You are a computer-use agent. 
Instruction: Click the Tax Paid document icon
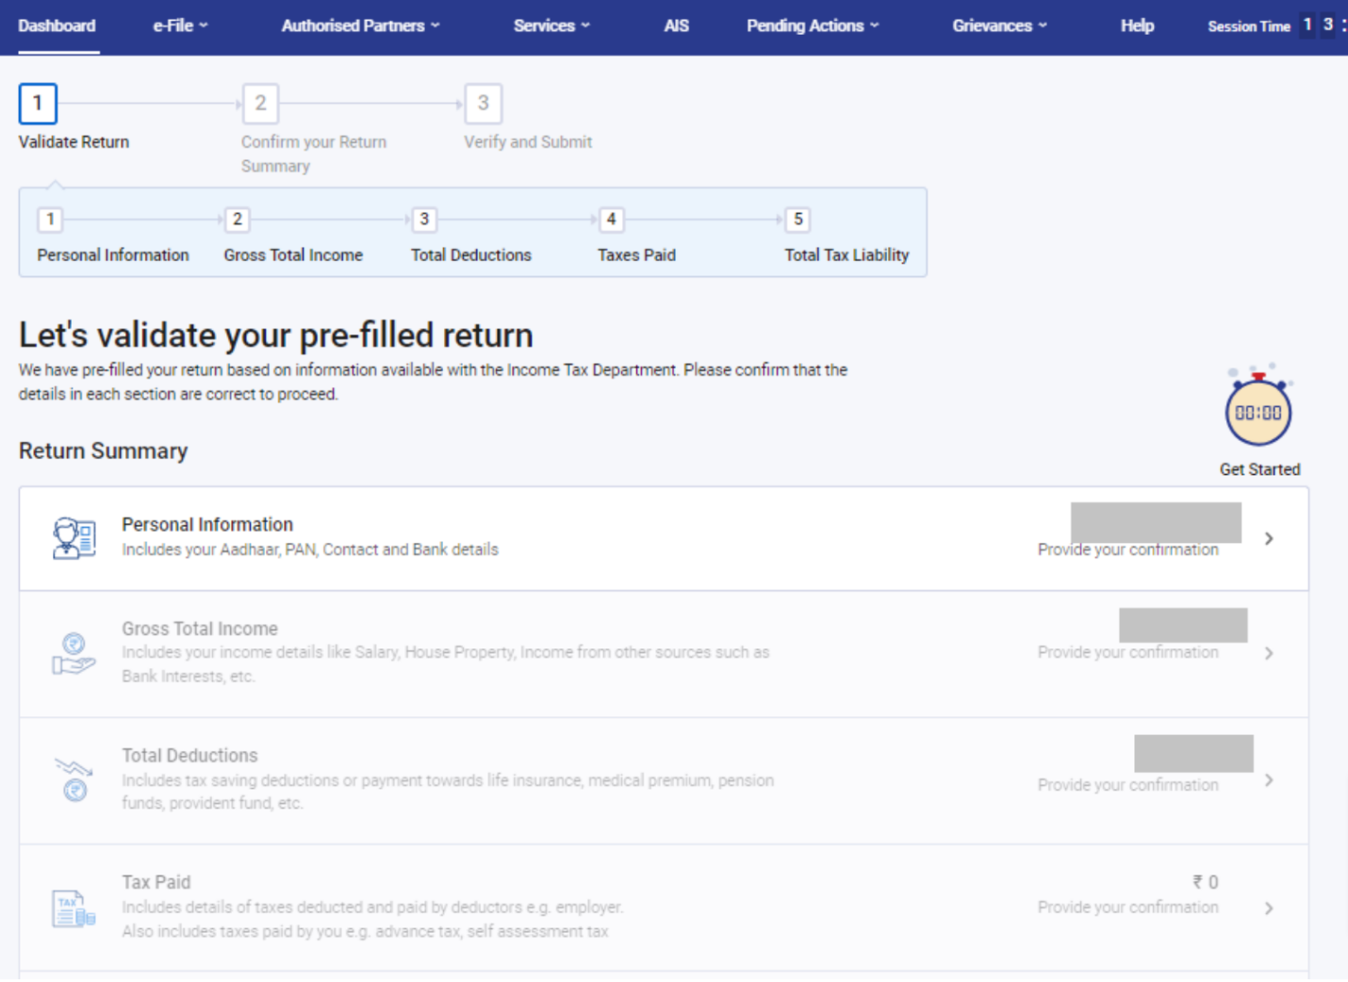(x=74, y=908)
